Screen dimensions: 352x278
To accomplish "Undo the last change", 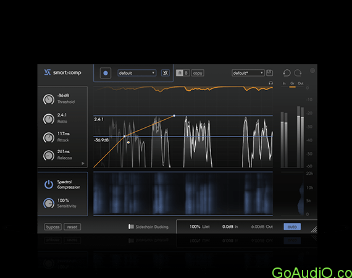I will pos(287,73).
